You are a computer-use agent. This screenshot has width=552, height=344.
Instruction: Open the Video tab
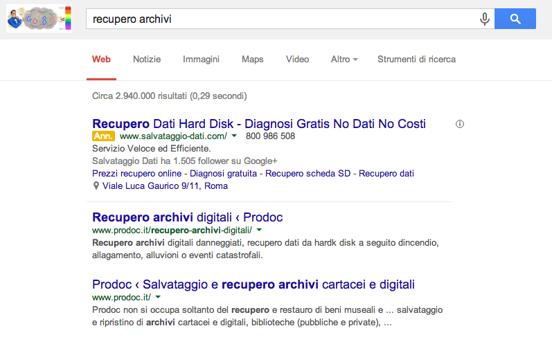click(297, 59)
